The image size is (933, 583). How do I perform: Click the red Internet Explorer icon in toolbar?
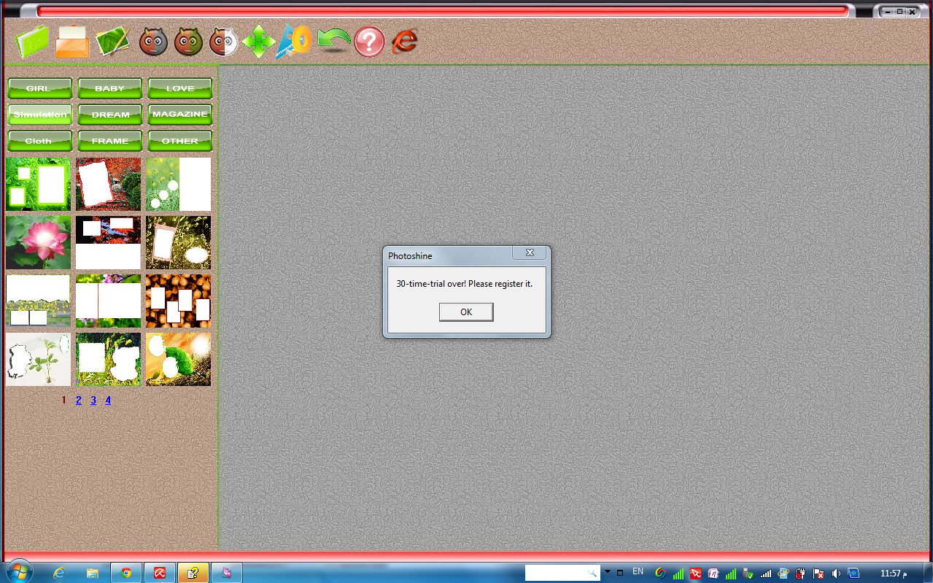point(404,42)
